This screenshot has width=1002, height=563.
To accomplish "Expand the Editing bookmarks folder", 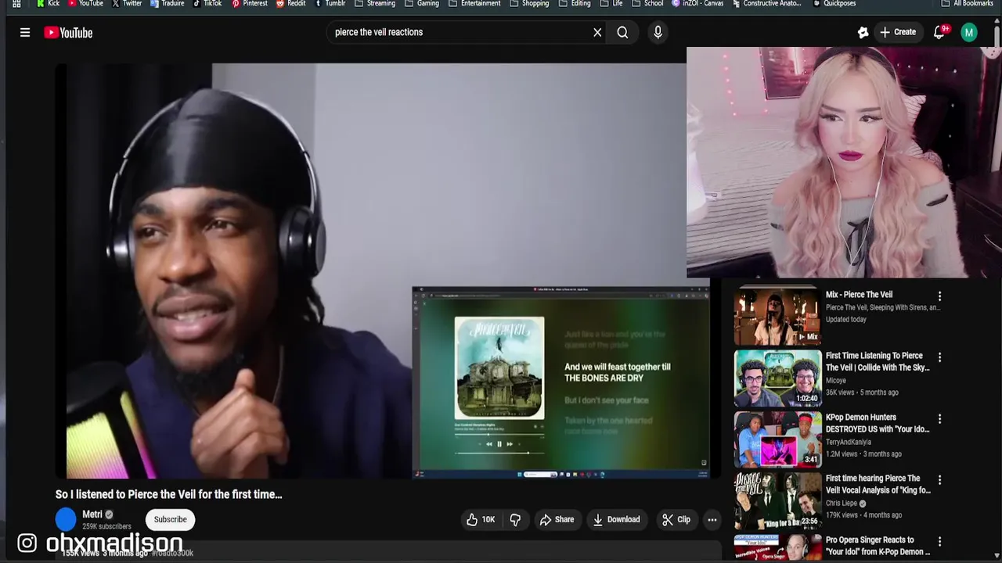I will coord(575,4).
